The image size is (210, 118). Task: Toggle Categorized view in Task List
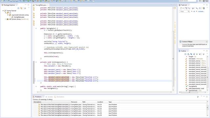[186, 8]
